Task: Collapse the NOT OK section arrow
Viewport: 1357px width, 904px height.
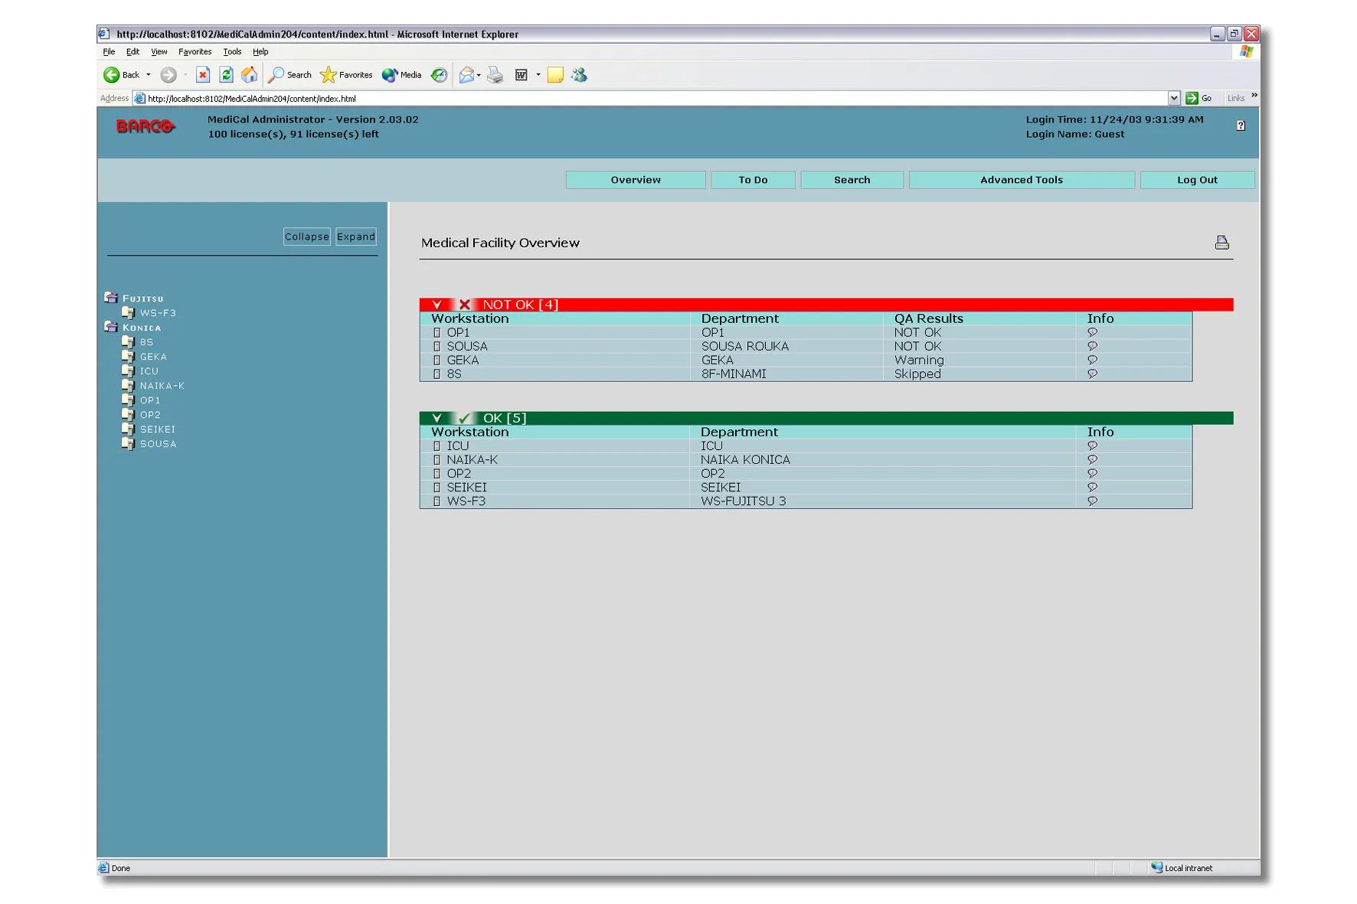Action: [437, 305]
